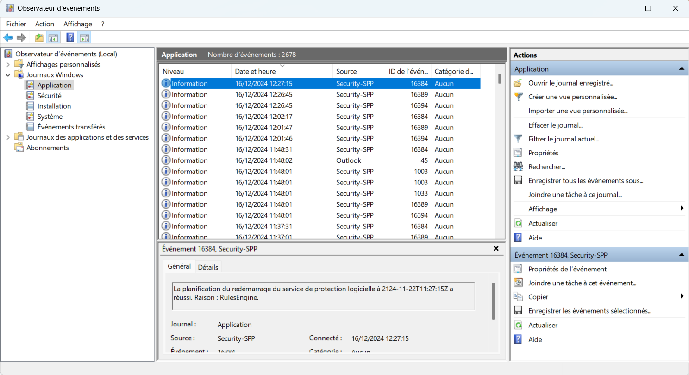Viewport: 689px width, 375px height.
Task: Collapse the Application actions section arrow
Action: point(681,69)
